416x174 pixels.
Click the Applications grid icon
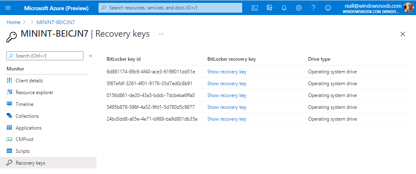coord(9,128)
